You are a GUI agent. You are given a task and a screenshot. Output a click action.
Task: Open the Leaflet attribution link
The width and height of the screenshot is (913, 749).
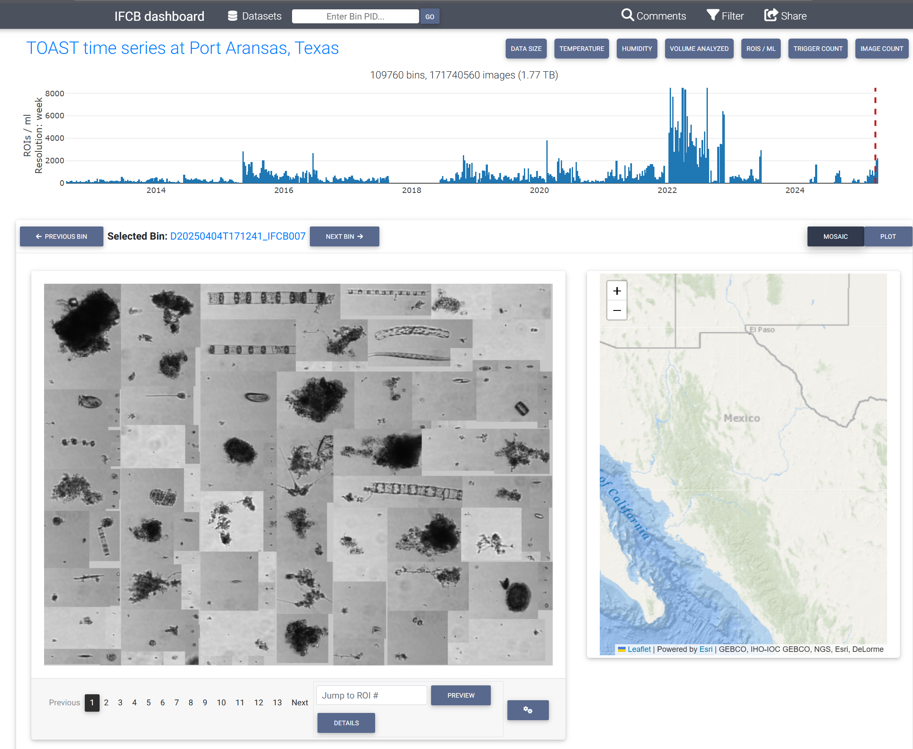pos(639,649)
